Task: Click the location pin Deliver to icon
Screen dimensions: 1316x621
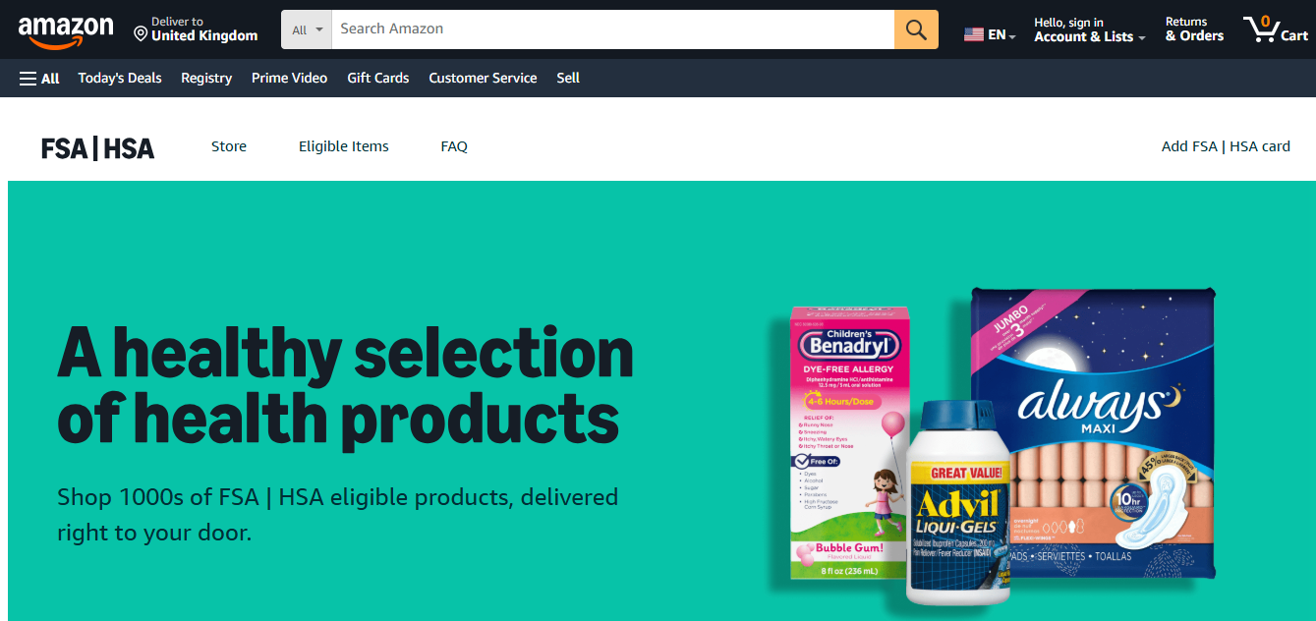Action: coord(141,34)
